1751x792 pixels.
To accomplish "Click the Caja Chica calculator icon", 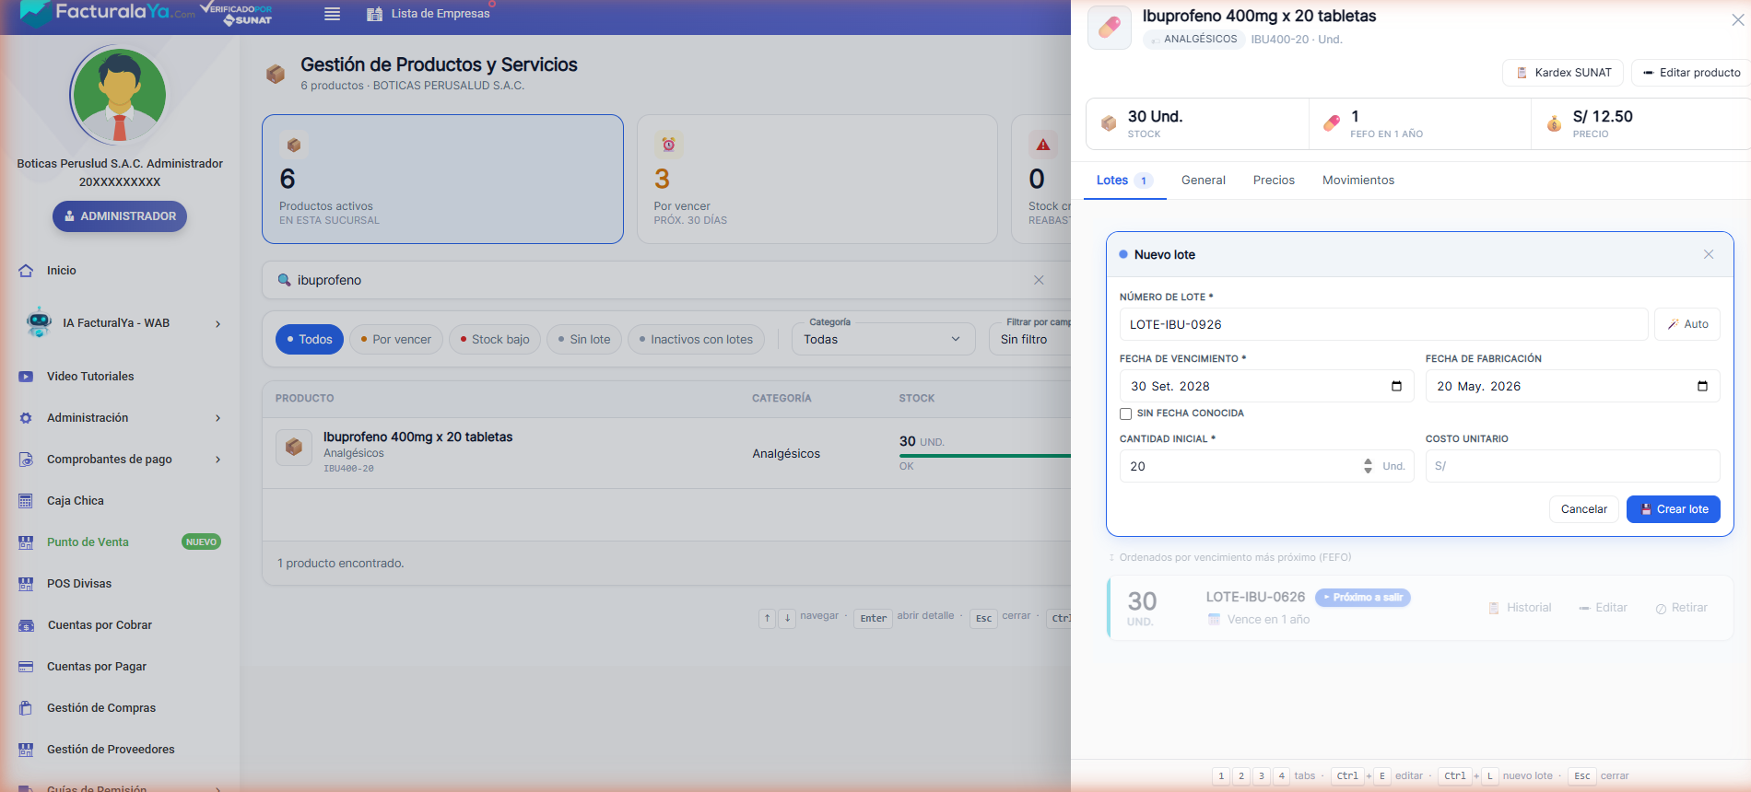I will 26,501.
